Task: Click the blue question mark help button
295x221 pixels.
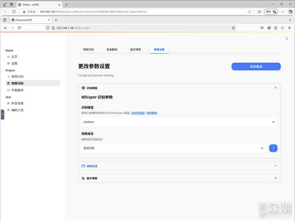Action: [273, 148]
